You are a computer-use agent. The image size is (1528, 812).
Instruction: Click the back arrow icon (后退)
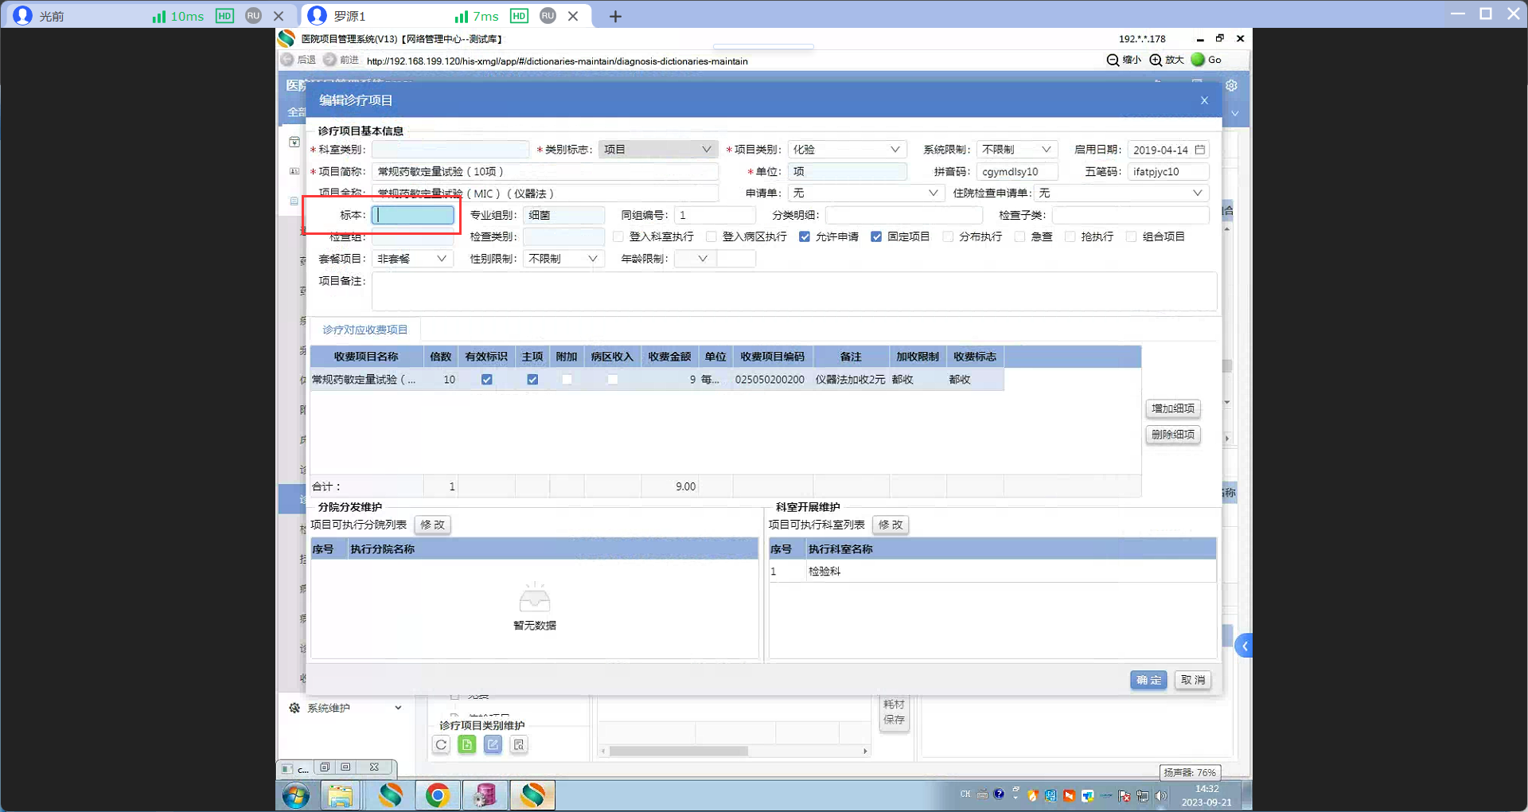click(x=287, y=60)
